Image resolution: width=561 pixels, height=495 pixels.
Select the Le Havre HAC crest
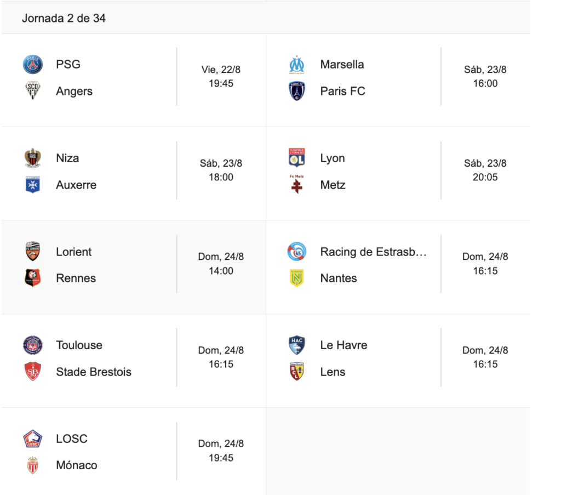click(296, 345)
